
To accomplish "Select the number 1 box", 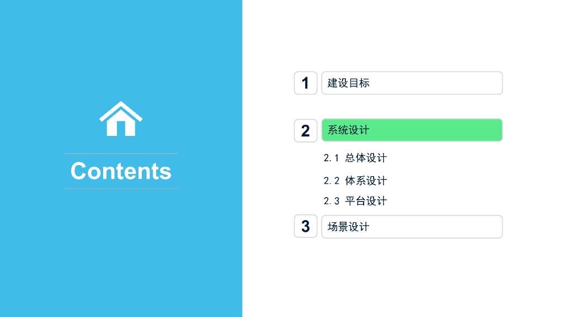I will point(306,83).
